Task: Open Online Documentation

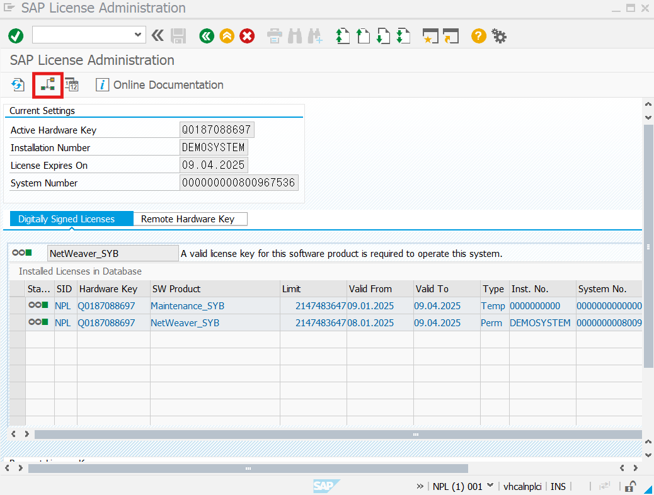Action: pos(160,85)
